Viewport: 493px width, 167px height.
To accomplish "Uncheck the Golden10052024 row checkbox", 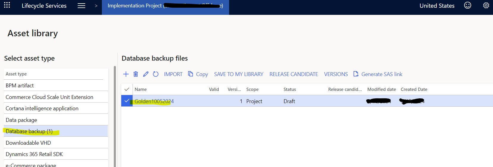I will 127,101.
